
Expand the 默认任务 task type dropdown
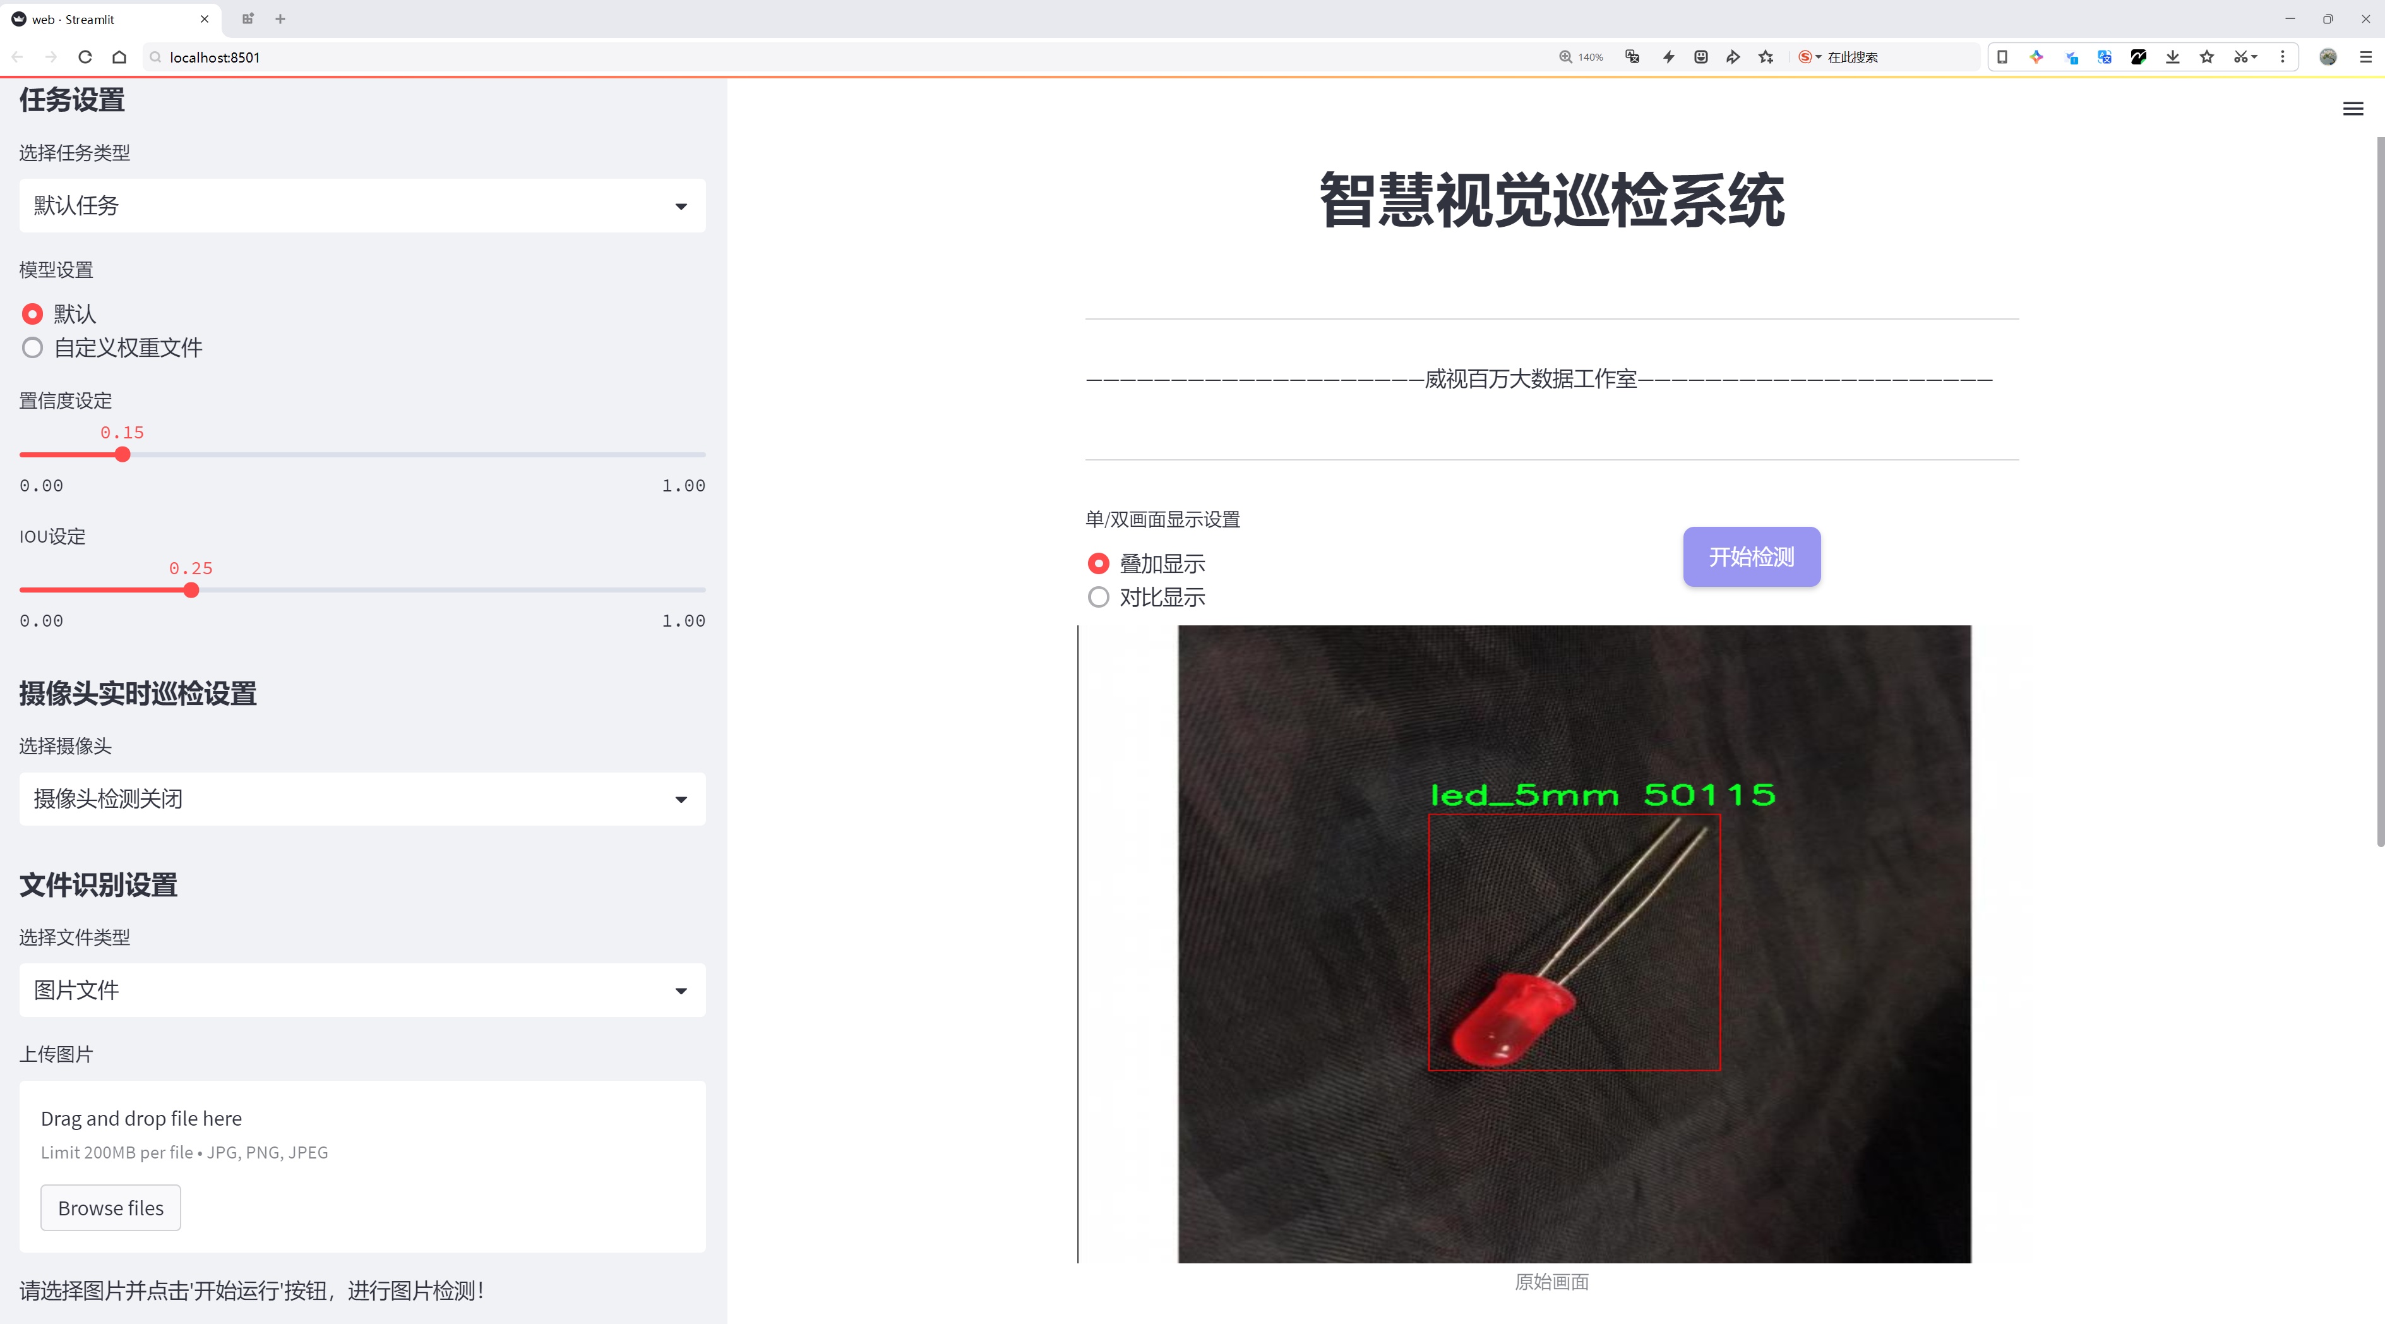coord(362,205)
